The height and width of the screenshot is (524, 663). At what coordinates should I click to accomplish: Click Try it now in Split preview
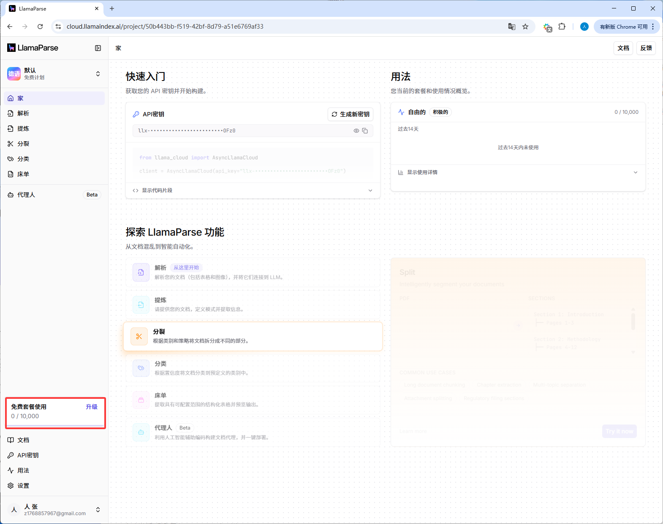point(620,431)
